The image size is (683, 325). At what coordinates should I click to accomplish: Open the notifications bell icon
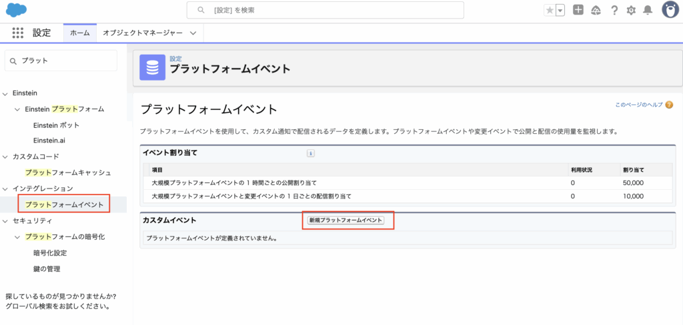pos(647,10)
